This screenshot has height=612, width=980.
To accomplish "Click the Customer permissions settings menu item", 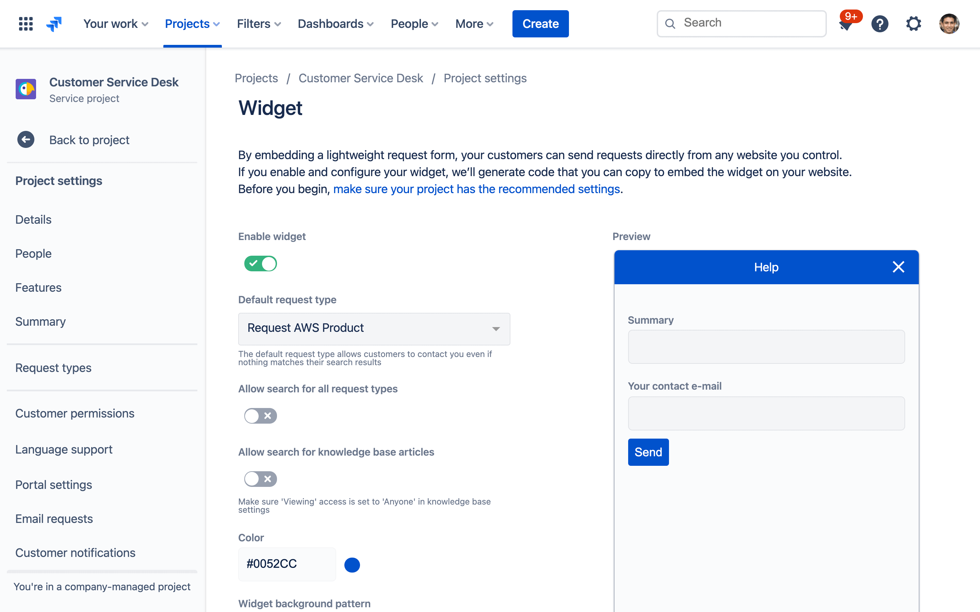I will (x=75, y=413).
